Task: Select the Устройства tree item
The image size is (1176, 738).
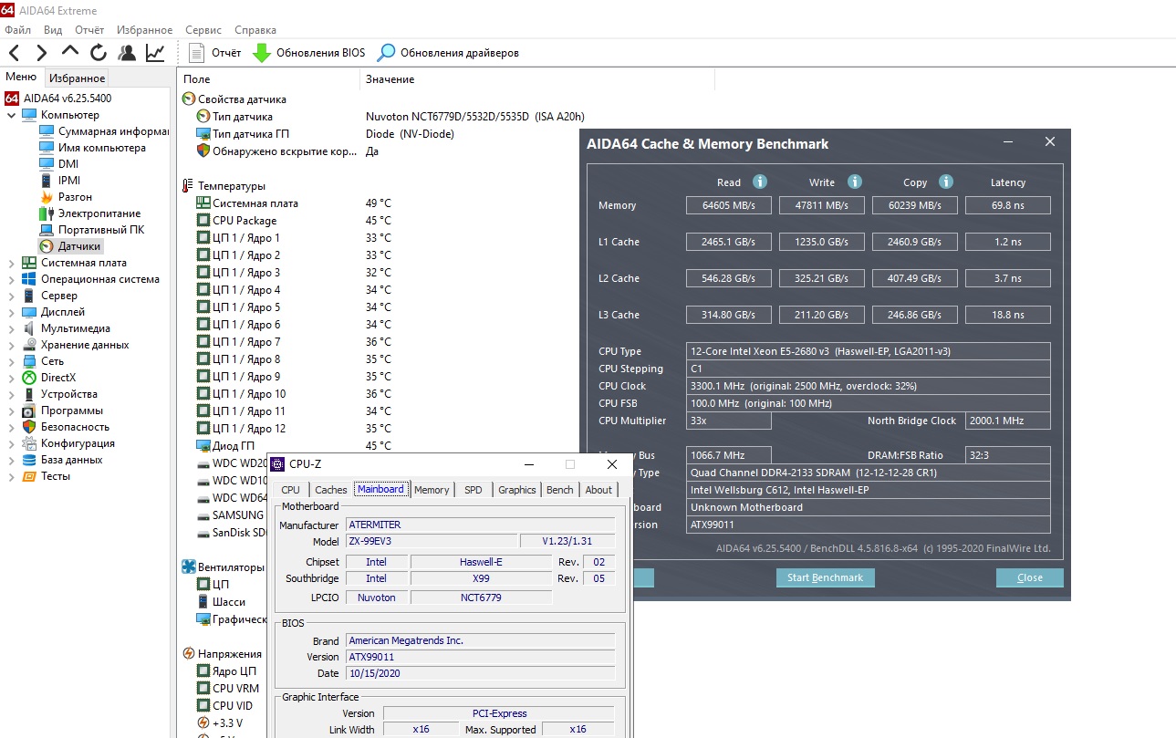Action: click(x=59, y=394)
